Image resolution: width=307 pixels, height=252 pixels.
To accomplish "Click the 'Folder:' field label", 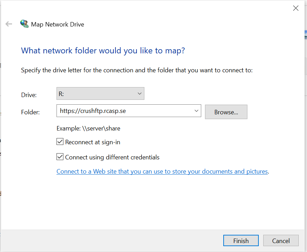I will click(x=30, y=112).
